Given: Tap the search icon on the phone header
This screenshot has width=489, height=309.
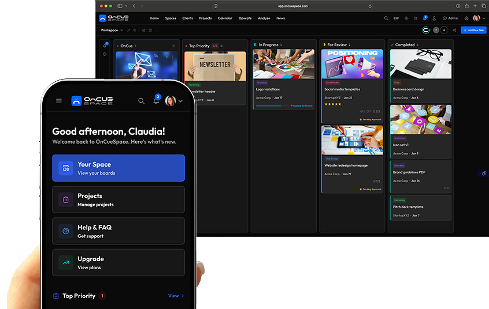Looking at the screenshot, I should click(142, 101).
